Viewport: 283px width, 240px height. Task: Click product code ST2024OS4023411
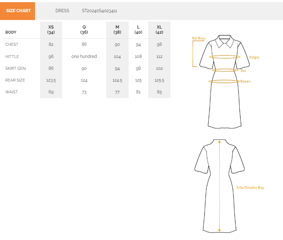(x=99, y=11)
